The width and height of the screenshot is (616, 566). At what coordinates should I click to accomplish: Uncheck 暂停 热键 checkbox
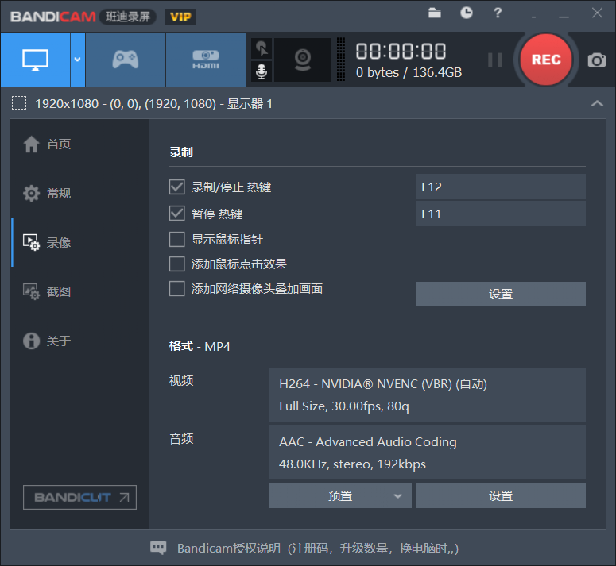click(x=176, y=214)
